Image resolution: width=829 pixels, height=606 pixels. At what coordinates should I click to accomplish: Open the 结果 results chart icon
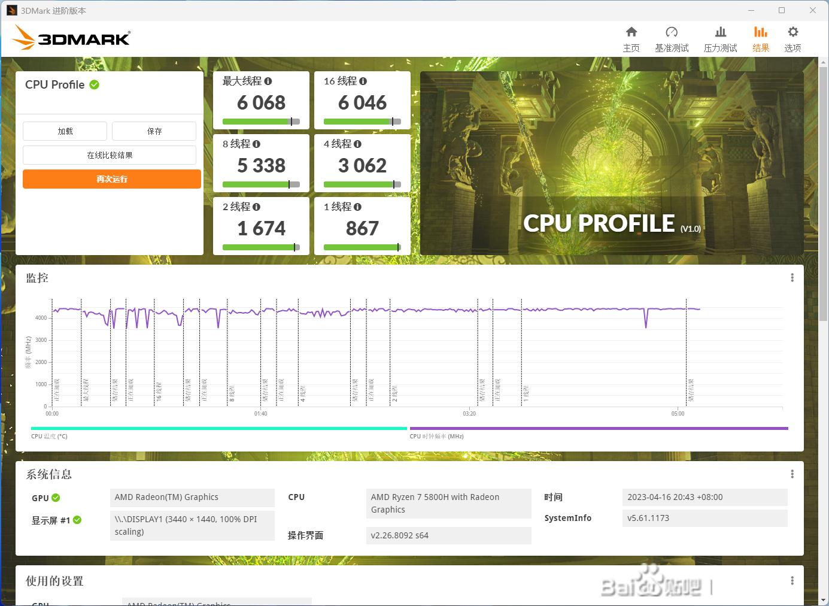pos(761,32)
